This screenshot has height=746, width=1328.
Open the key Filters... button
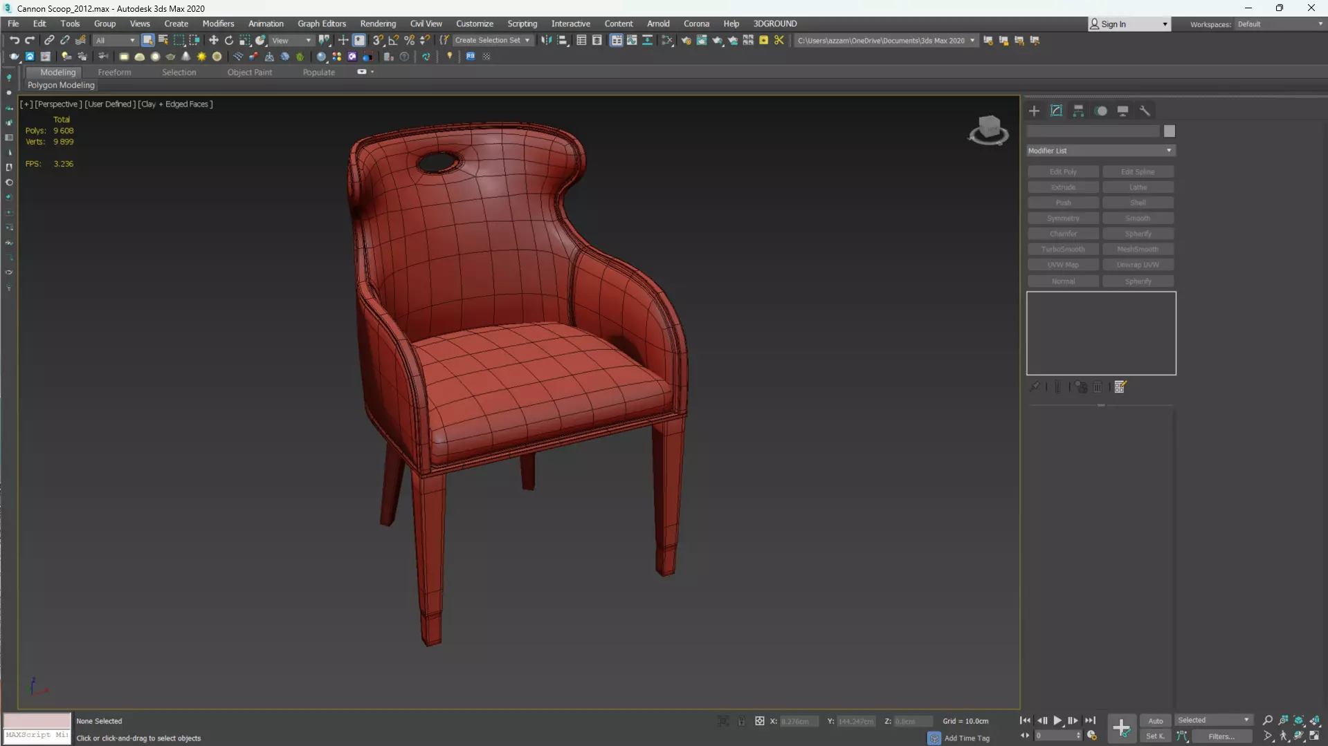[x=1221, y=736]
